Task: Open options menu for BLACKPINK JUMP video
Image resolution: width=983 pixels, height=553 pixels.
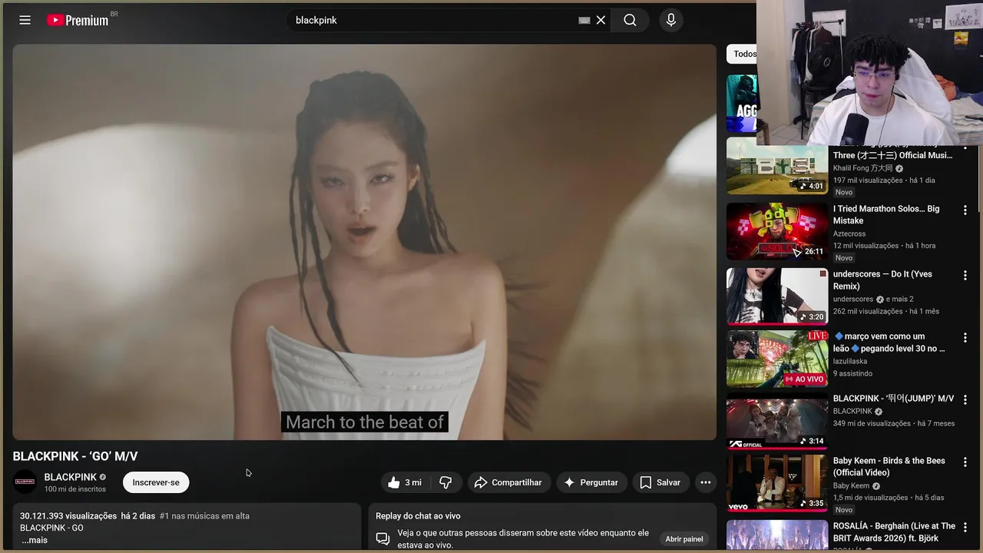Action: (965, 399)
